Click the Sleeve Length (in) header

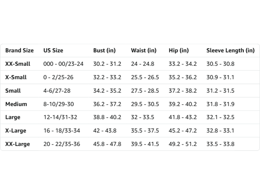[230, 50]
